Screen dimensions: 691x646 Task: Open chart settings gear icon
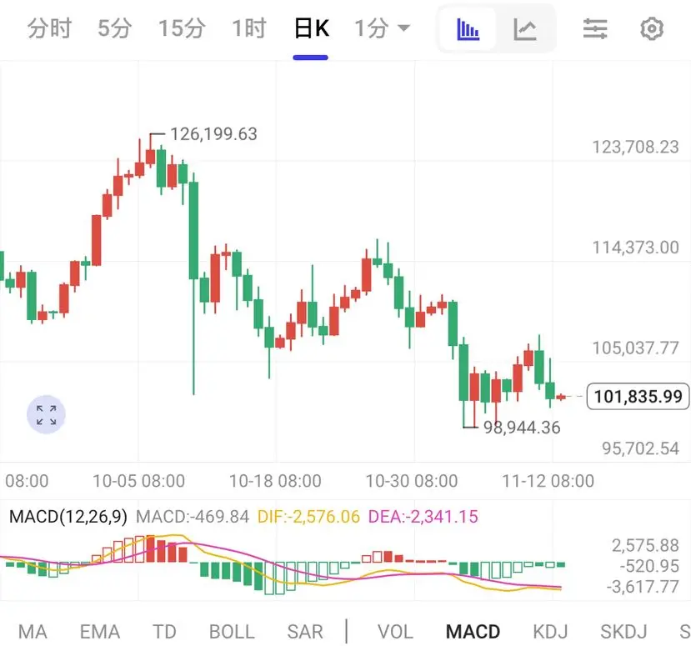[x=652, y=29]
